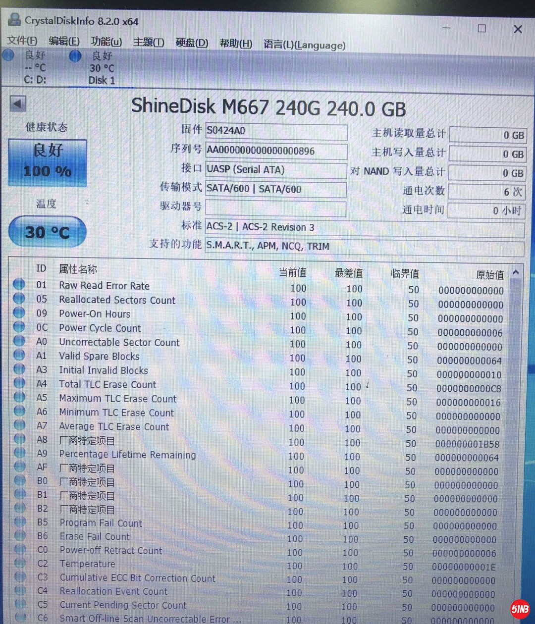Click the serial number field AA000000000000000896
This screenshot has height=624, width=535.
click(x=276, y=151)
